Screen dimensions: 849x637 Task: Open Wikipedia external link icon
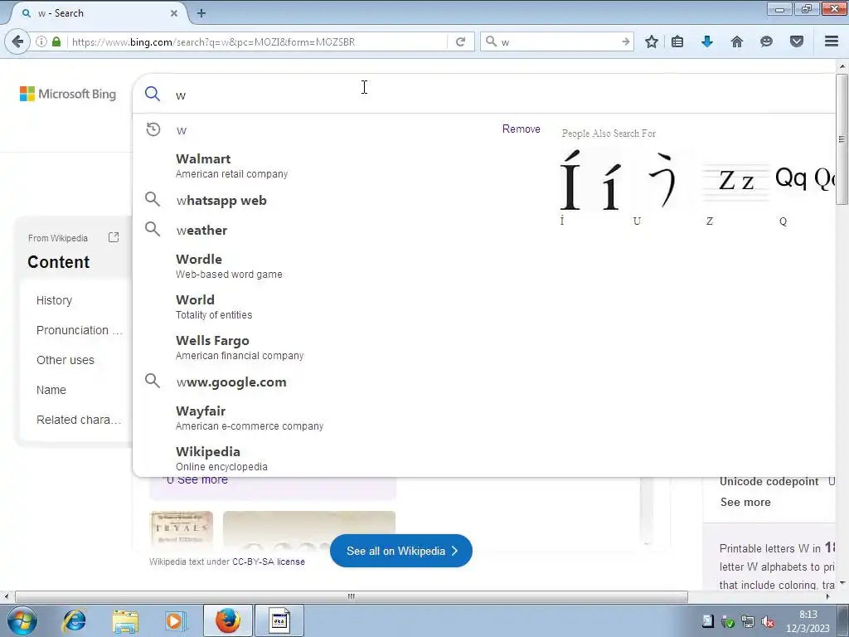[114, 237]
